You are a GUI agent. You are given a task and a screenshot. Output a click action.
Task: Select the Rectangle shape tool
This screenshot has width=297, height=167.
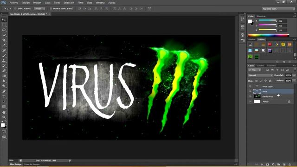point(4,107)
